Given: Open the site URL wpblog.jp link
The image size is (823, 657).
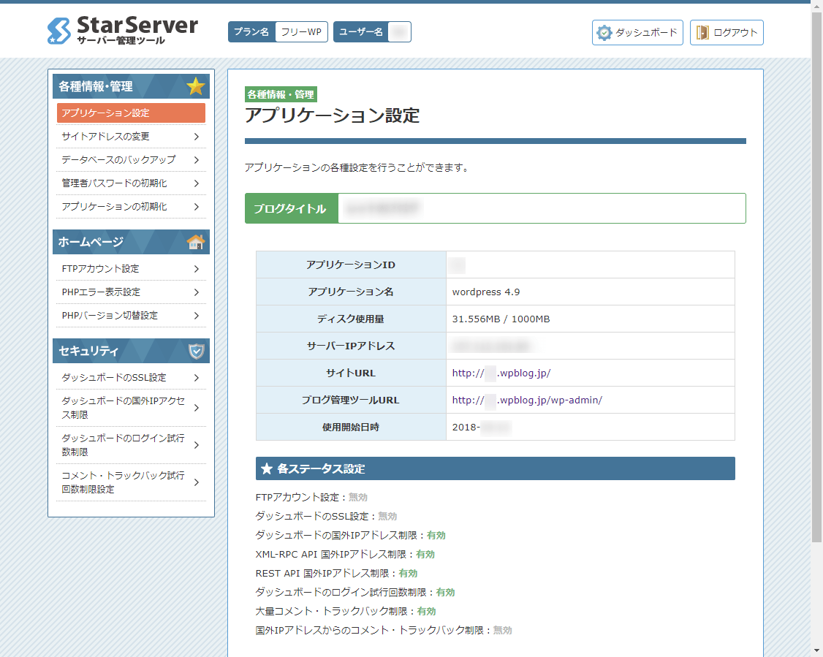Looking at the screenshot, I should click(x=501, y=373).
